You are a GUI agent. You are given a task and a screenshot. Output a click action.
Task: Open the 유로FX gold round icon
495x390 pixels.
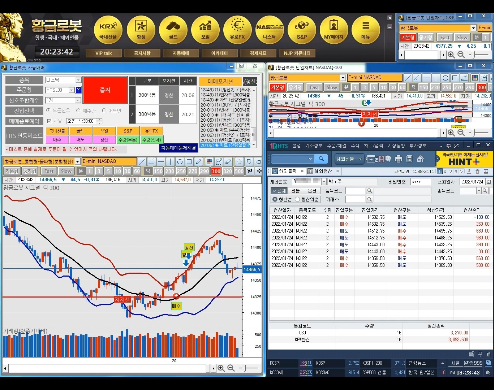tap(237, 30)
